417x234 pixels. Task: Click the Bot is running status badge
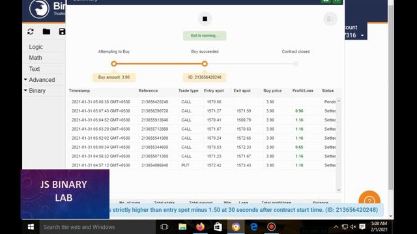click(205, 36)
